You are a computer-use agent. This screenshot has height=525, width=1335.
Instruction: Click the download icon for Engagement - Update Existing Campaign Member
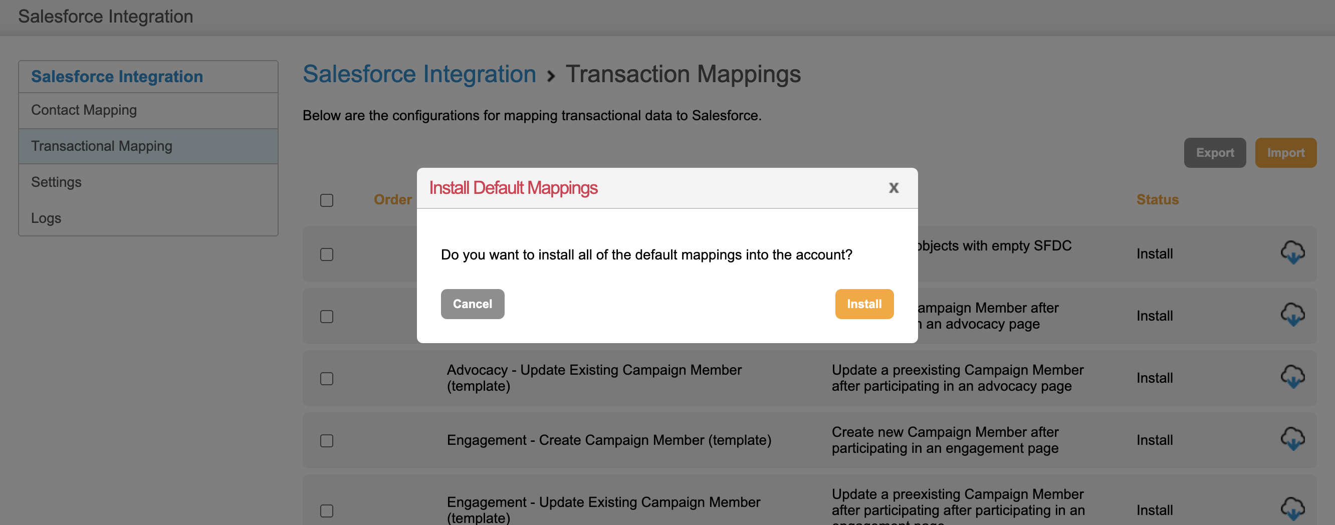(x=1292, y=509)
